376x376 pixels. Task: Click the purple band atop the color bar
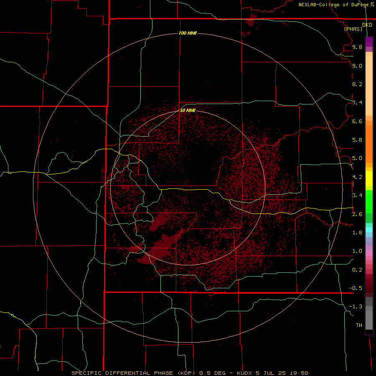pos(369,42)
